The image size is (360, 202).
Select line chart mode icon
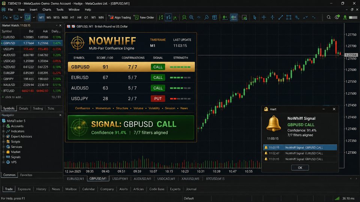175,18
